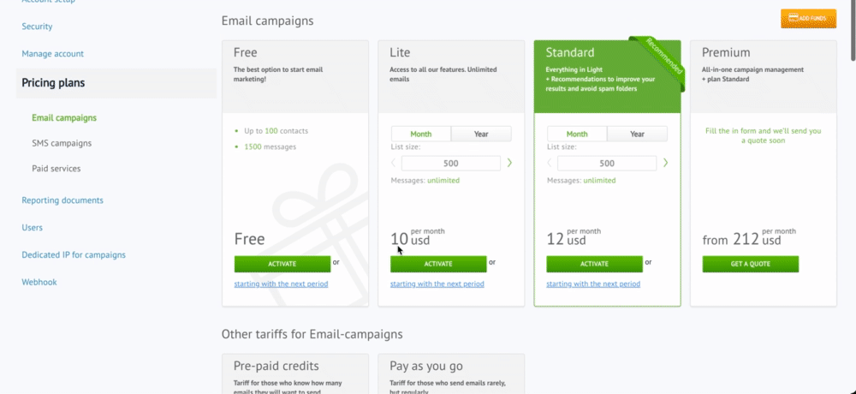856x394 pixels.
Task: Select Month billing for Standard plan
Action: pyautogui.click(x=577, y=134)
